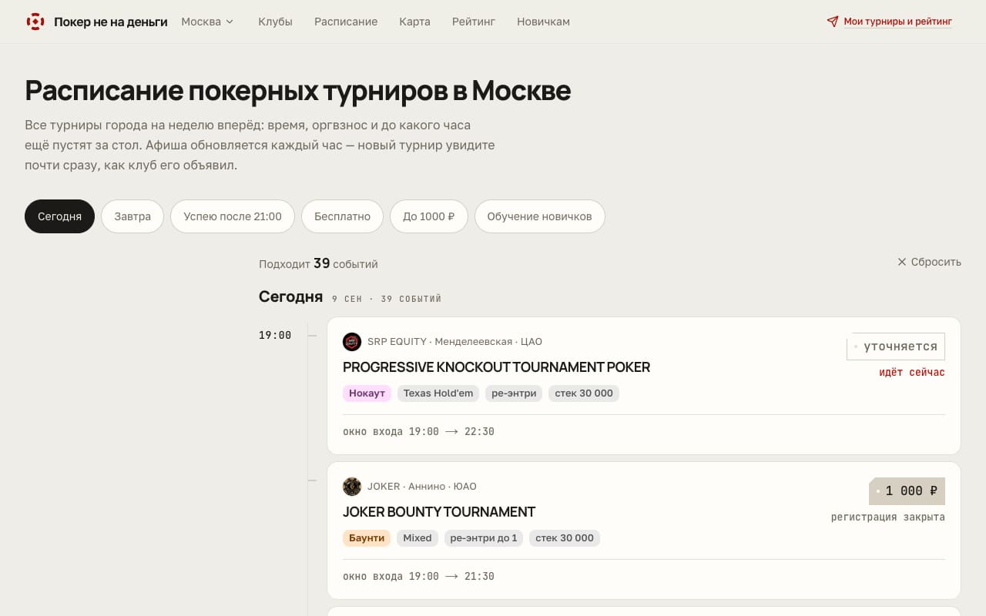Click 'SRP EQUITY · Менделеевская · ЦАО' text
Screen dimensions: 986x616
click(454, 342)
